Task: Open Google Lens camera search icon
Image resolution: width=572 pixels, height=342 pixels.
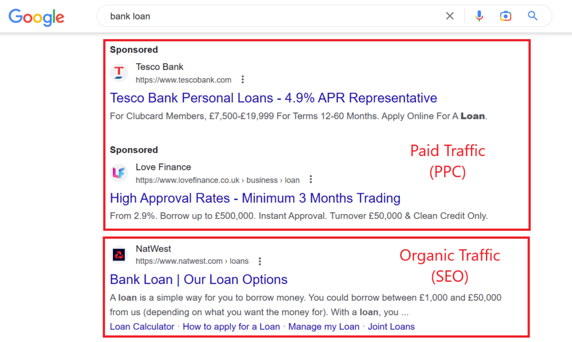Action: 505,16
